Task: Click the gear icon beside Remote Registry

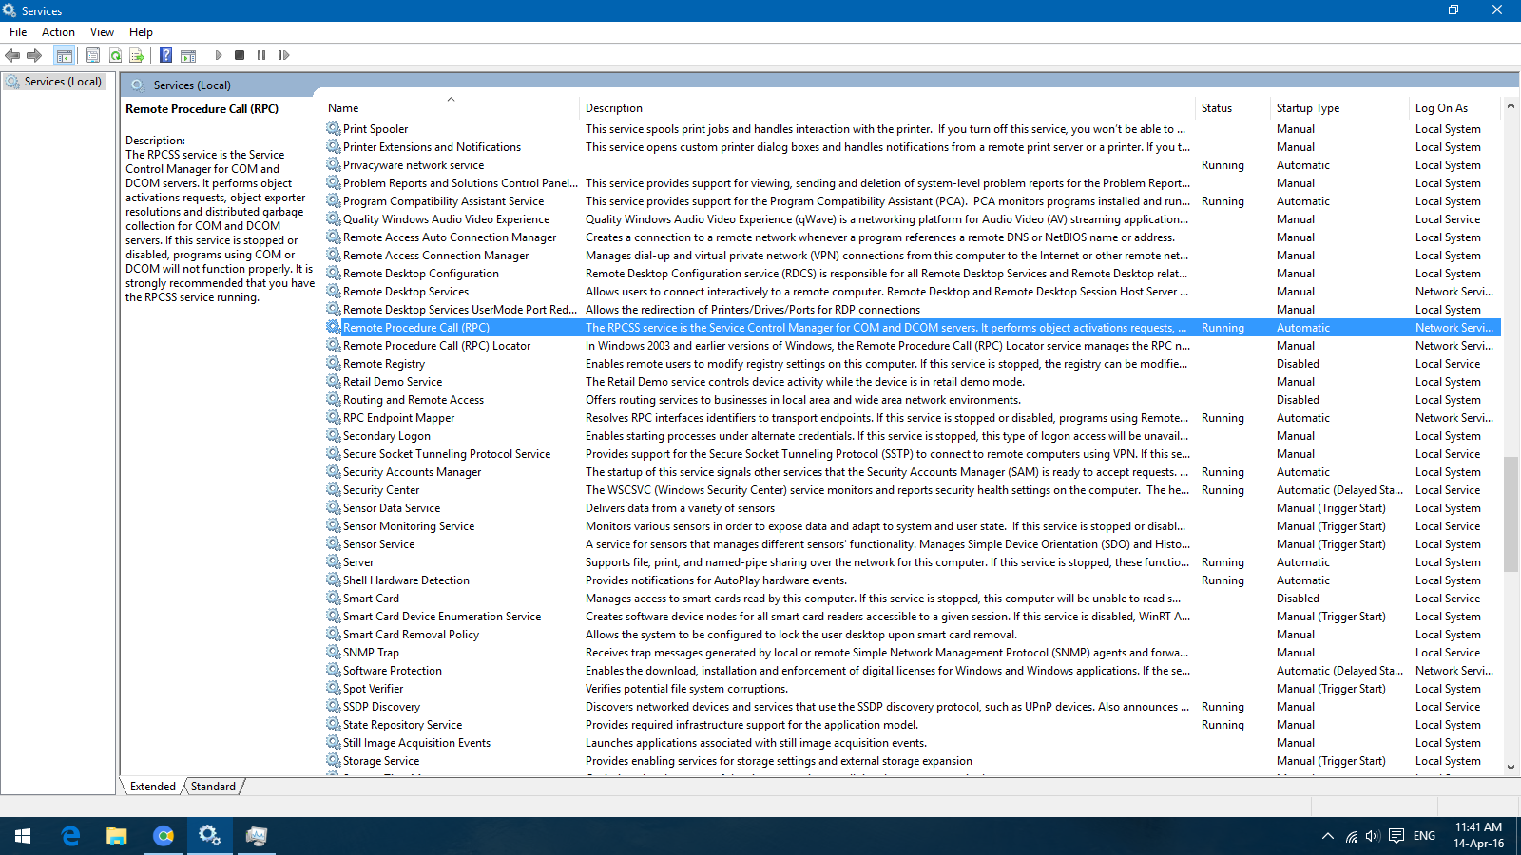Action: (334, 363)
